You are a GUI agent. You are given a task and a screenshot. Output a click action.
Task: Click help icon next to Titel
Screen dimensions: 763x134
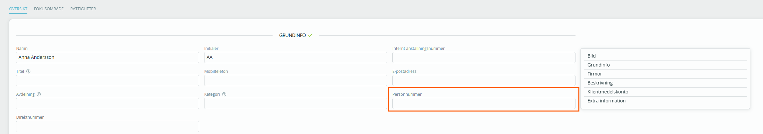pos(28,71)
